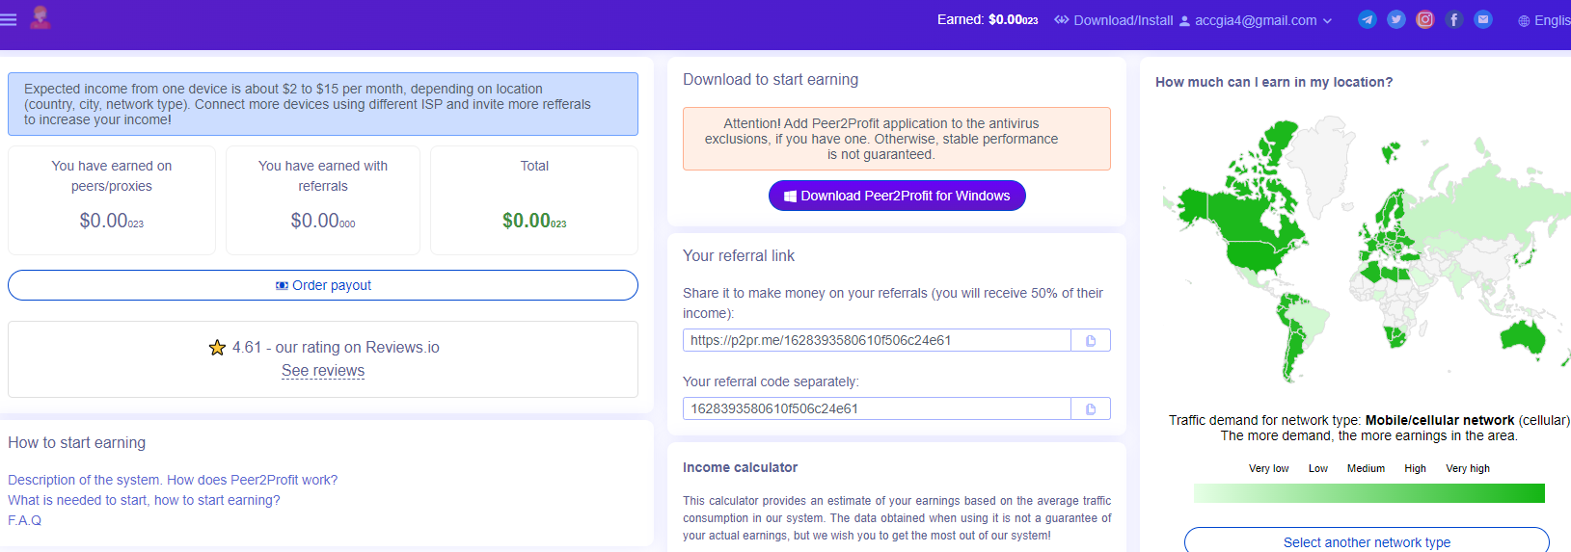Click Download Peer2Profit for Windows button
The image size is (1571, 552).
pos(897,196)
